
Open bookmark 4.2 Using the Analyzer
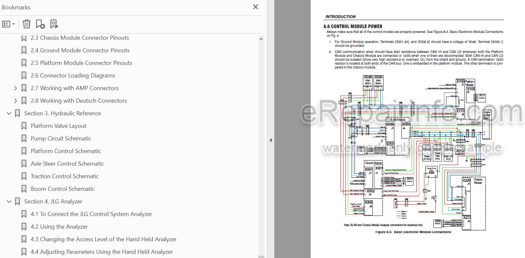coord(59,227)
